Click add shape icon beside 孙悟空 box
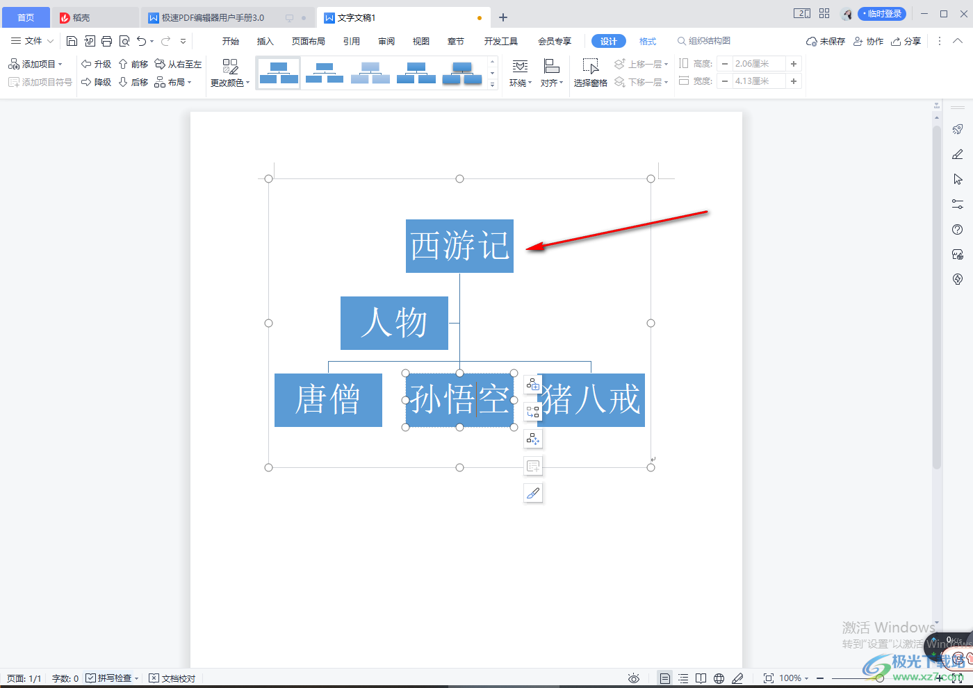Screen dimensions: 973x688 533,385
